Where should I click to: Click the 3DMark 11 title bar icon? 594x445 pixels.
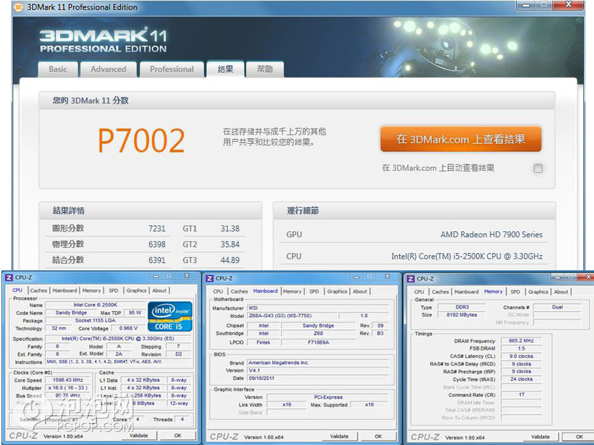(17, 7)
